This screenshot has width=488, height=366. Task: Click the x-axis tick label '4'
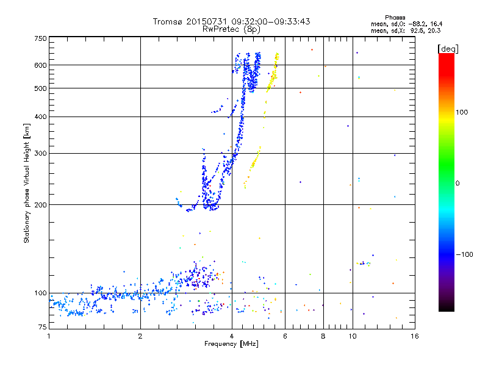pos(232,336)
